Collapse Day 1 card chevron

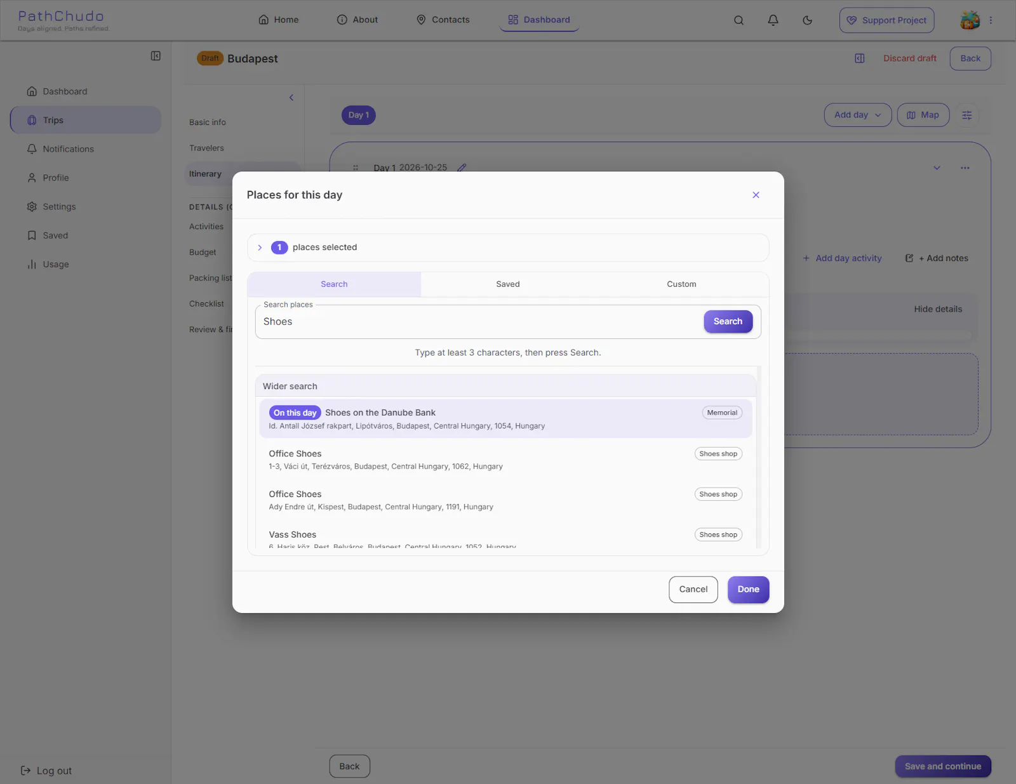937,168
